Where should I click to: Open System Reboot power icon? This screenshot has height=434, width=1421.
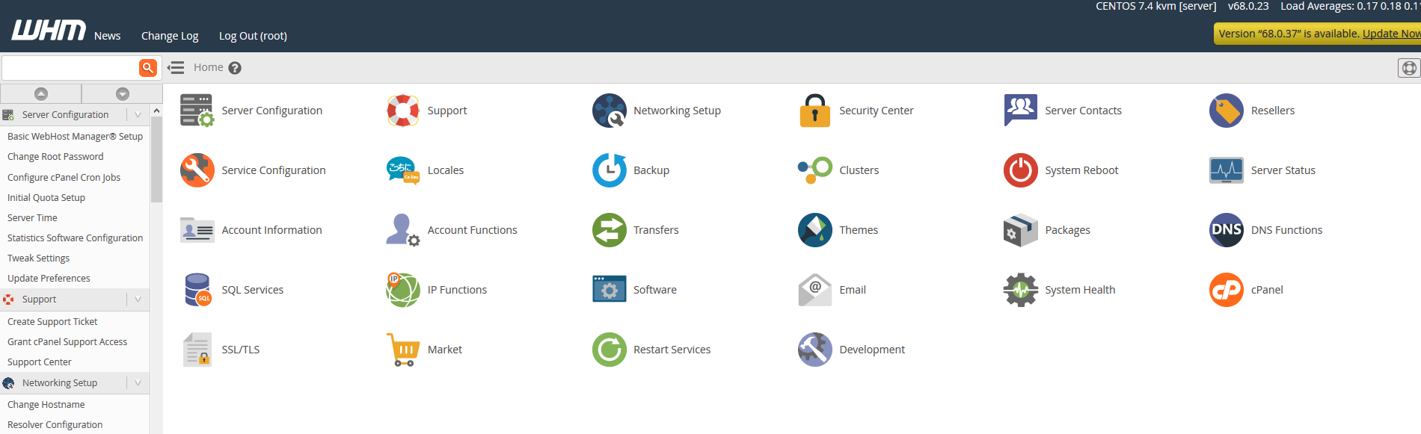coord(1021,170)
